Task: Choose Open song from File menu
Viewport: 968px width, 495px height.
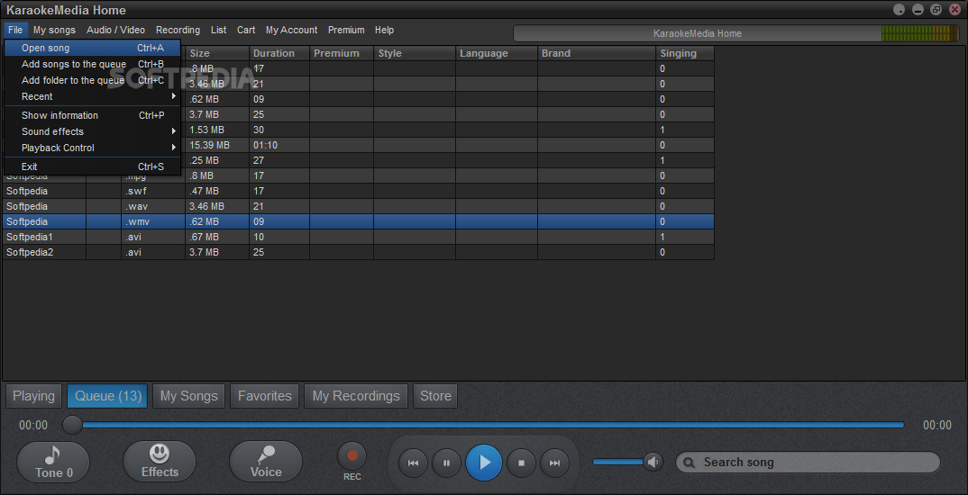Action: [x=92, y=48]
